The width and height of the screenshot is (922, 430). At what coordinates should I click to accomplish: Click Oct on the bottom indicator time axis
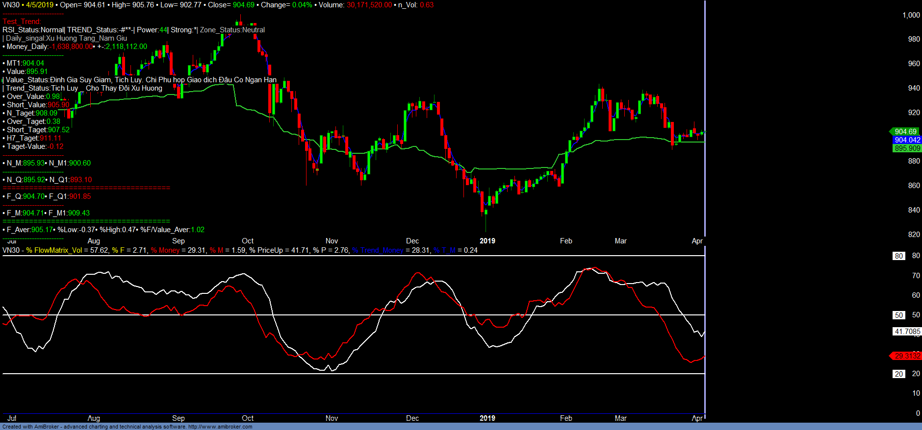coord(248,418)
